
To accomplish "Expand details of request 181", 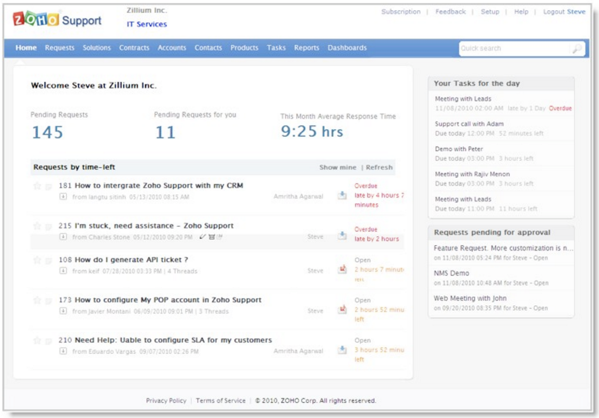I will click(x=63, y=196).
